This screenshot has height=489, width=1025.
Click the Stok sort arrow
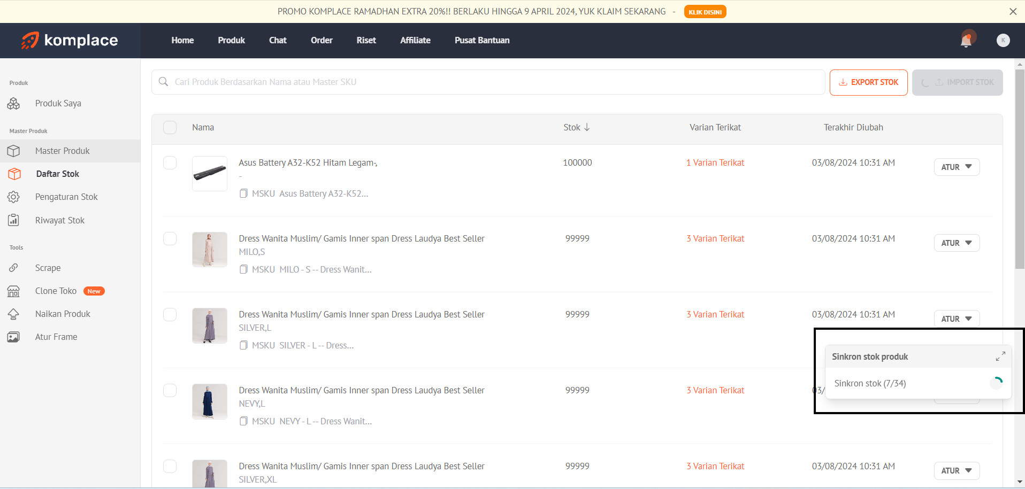pos(587,127)
